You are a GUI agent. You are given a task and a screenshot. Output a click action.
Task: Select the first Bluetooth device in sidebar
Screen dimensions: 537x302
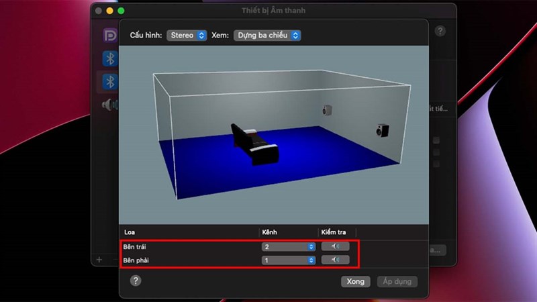point(110,58)
